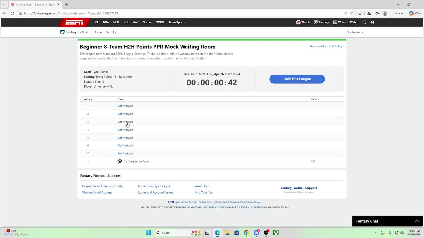Return to Mock Draft Lobby

(326, 46)
